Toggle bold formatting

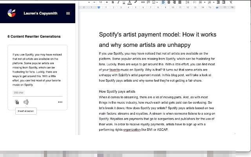coord(113,2)
